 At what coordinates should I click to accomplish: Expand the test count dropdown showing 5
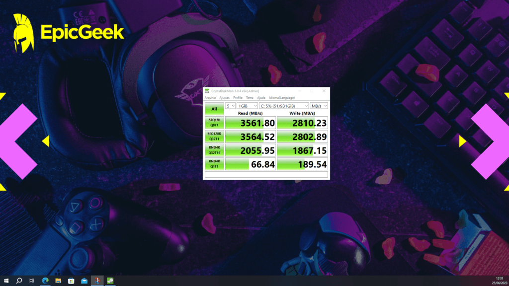click(230, 106)
